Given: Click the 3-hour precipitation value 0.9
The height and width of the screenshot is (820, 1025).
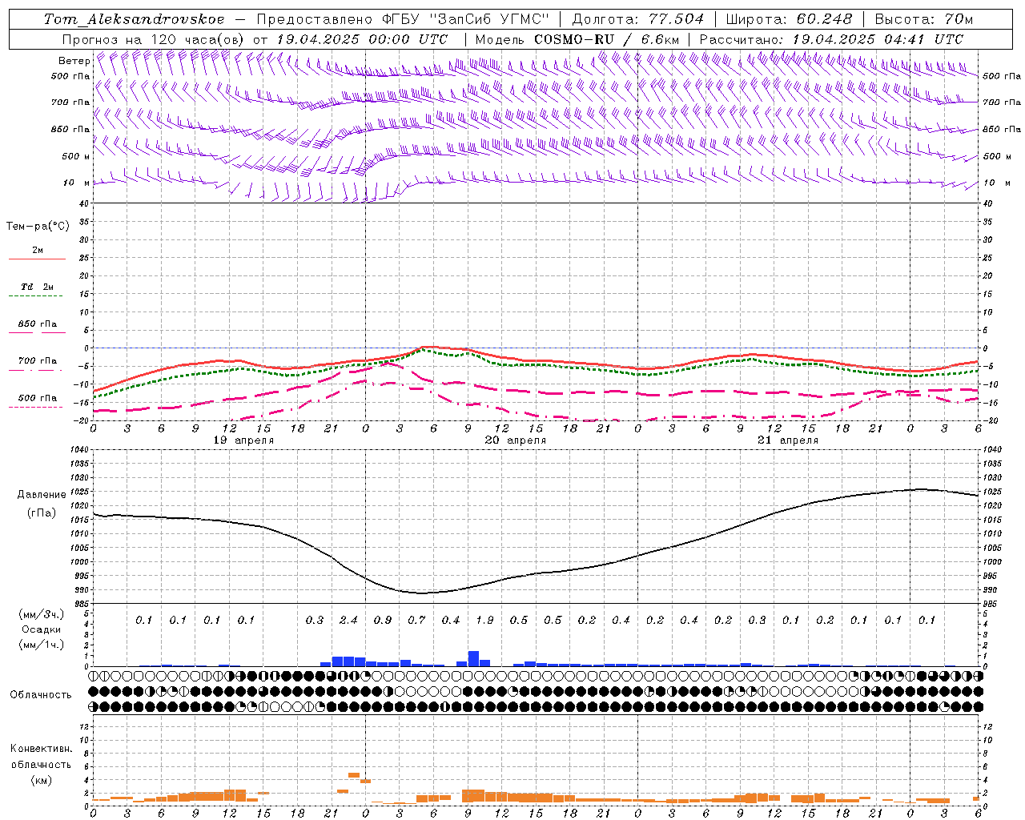Looking at the screenshot, I should click(383, 620).
